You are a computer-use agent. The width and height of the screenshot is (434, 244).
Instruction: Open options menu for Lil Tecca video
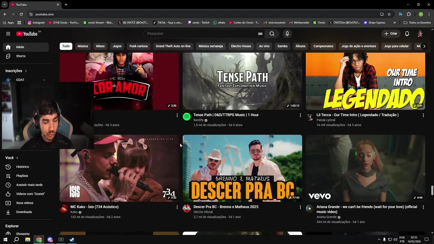[x=423, y=115]
